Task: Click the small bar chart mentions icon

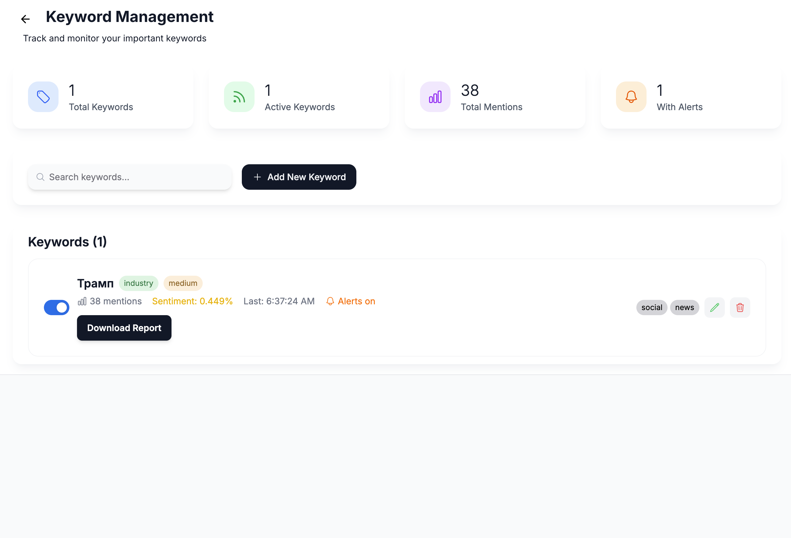Action: click(82, 301)
